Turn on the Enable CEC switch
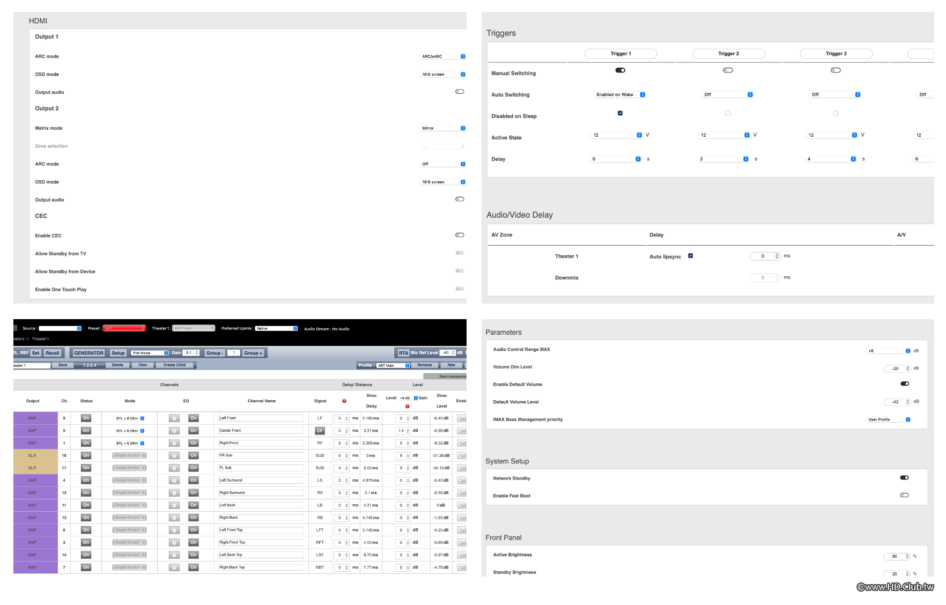The width and height of the screenshot is (946, 605). pyautogui.click(x=460, y=235)
